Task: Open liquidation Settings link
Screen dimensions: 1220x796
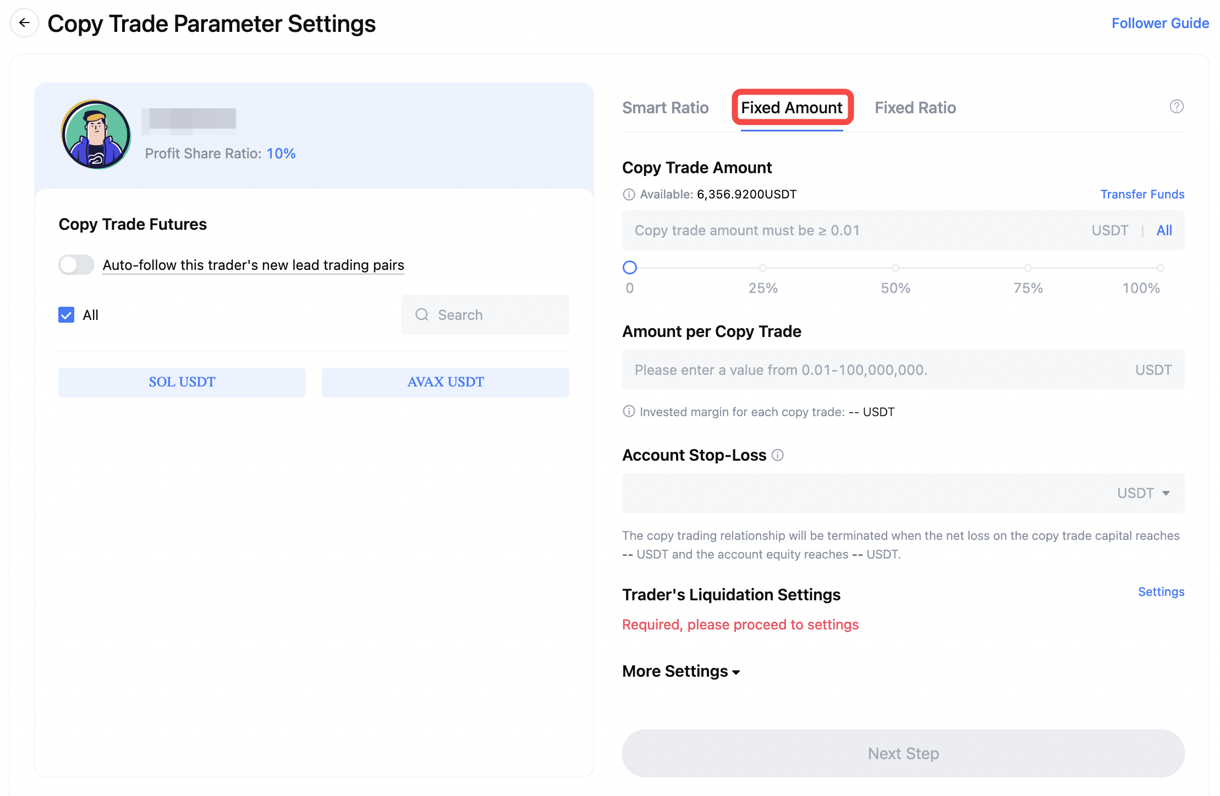Action: coord(1161,592)
